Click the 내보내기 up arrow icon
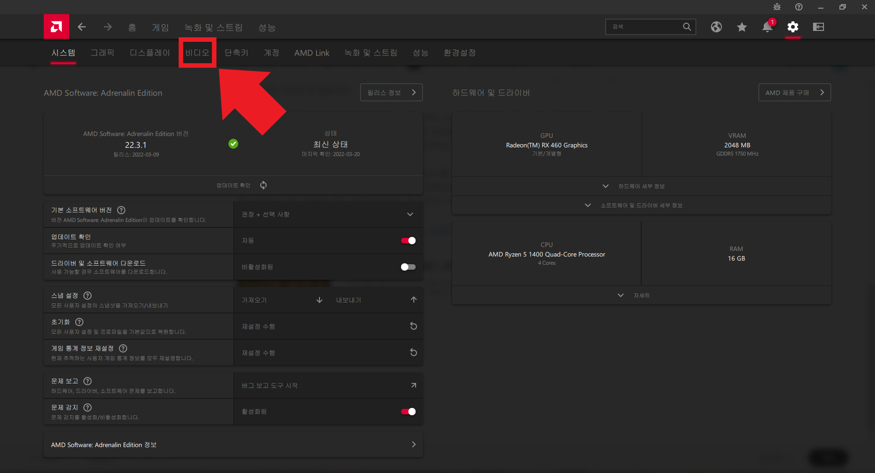 (414, 300)
